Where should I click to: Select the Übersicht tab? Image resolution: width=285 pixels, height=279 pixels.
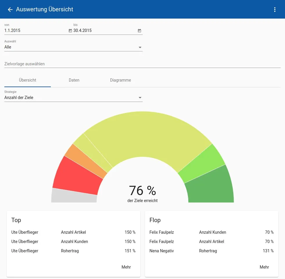[28, 80]
